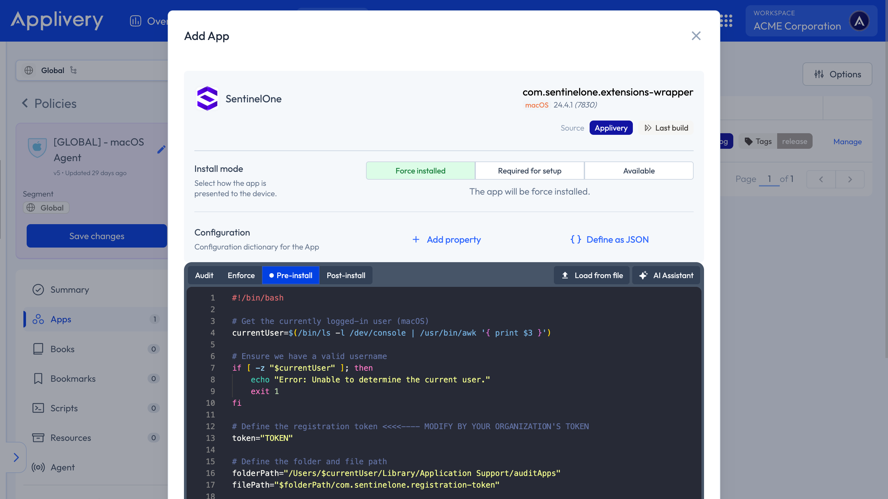Click the Global segment chip
Image resolution: width=888 pixels, height=499 pixels.
46,208
